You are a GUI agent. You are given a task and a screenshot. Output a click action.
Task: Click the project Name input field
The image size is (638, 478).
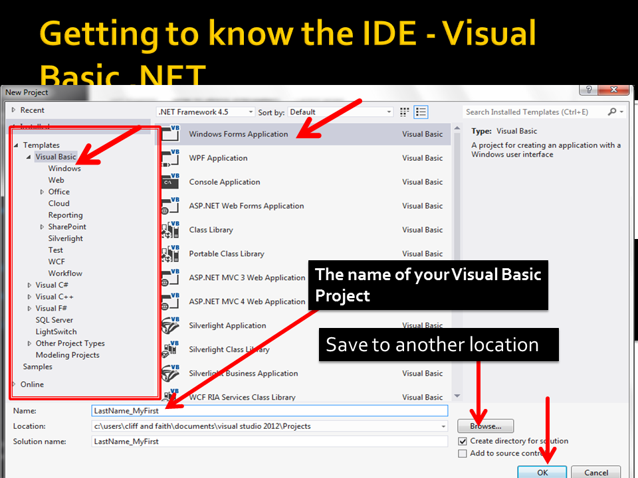pyautogui.click(x=270, y=410)
